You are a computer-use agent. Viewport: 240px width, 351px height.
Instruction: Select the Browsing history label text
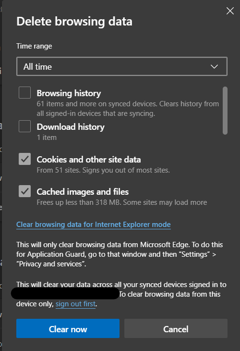coord(69,93)
